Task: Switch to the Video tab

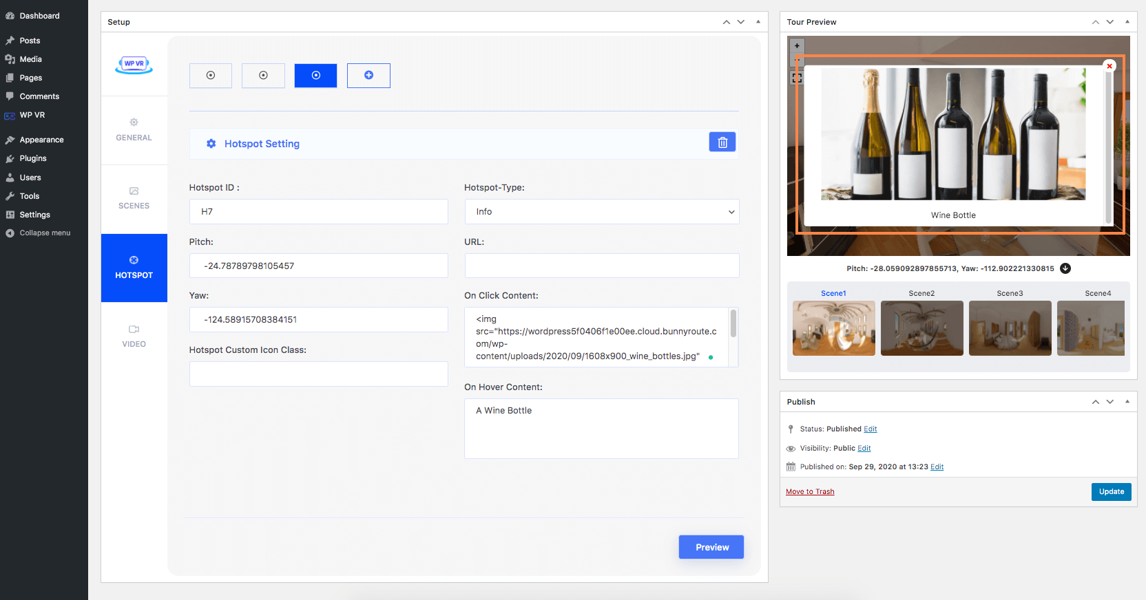Action: click(x=134, y=336)
